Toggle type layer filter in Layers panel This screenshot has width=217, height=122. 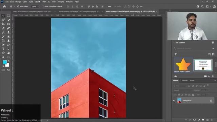[x=197, y=86]
